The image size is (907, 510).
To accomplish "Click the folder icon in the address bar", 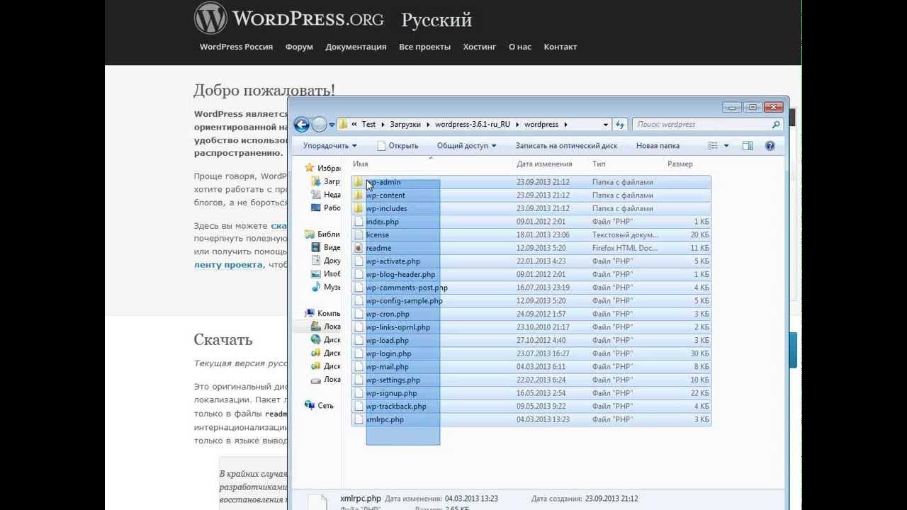I will point(344,125).
